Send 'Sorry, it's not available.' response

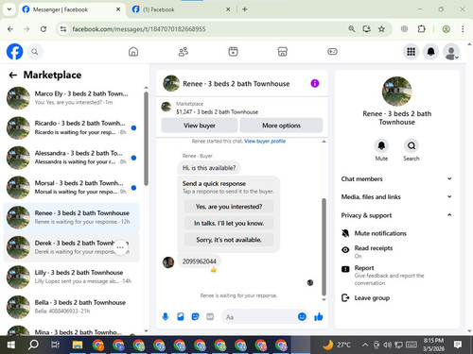click(x=229, y=240)
